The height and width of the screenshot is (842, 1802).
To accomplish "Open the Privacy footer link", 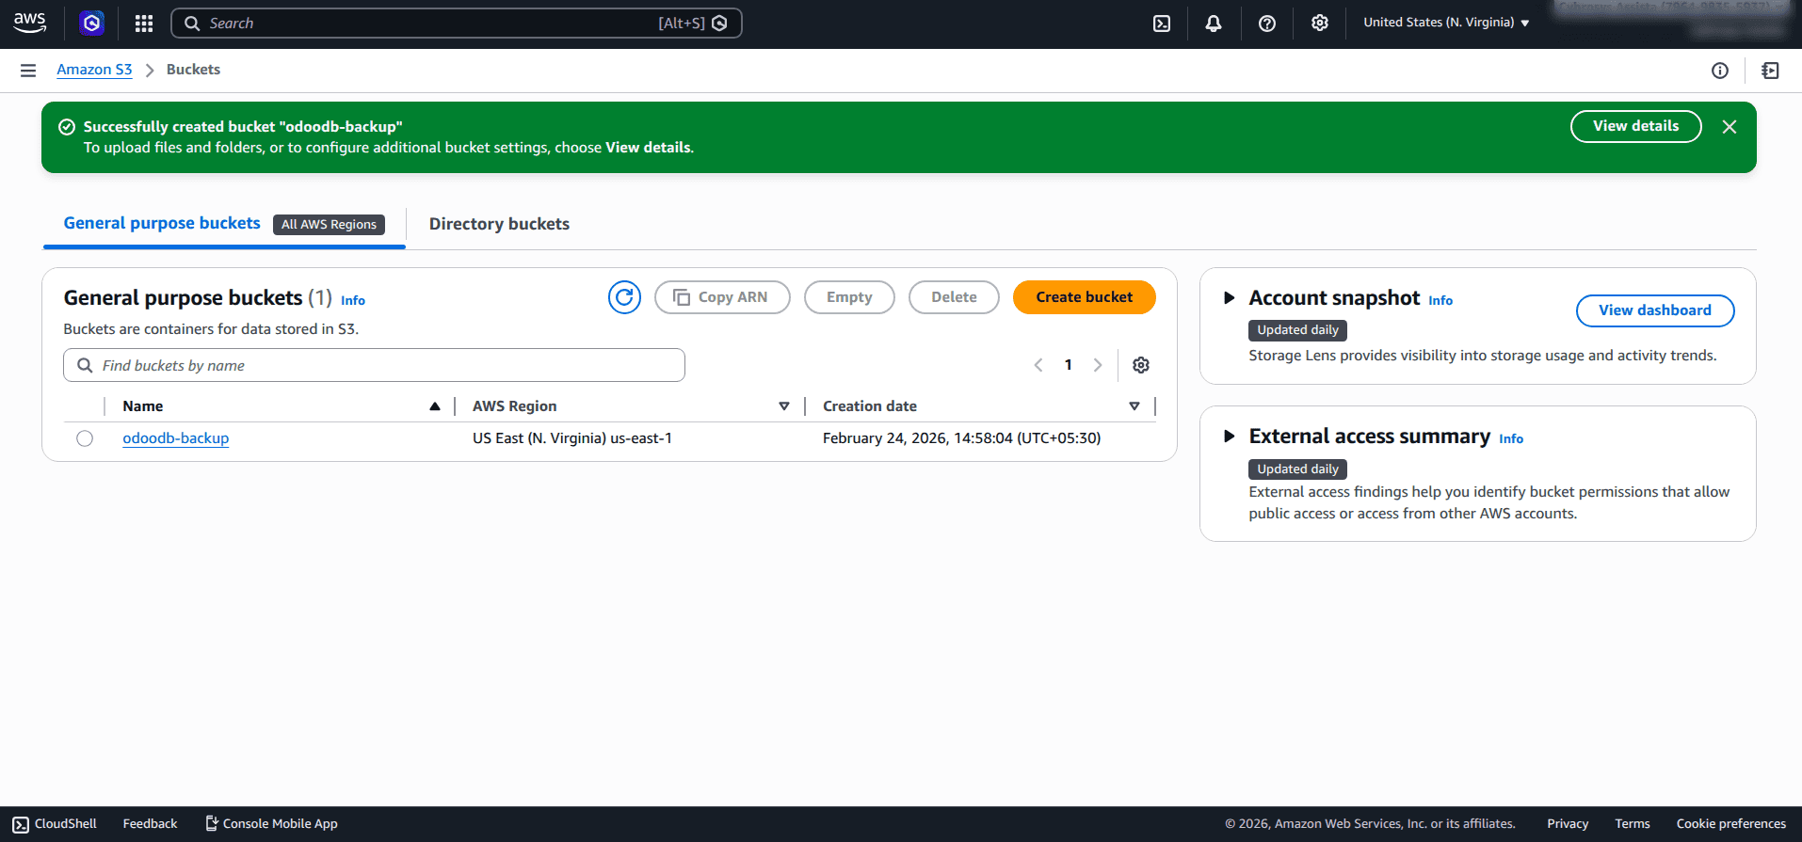I will pos(1568,824).
